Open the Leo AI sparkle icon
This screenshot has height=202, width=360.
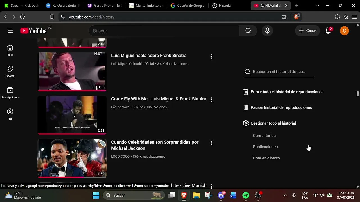pos(346,17)
